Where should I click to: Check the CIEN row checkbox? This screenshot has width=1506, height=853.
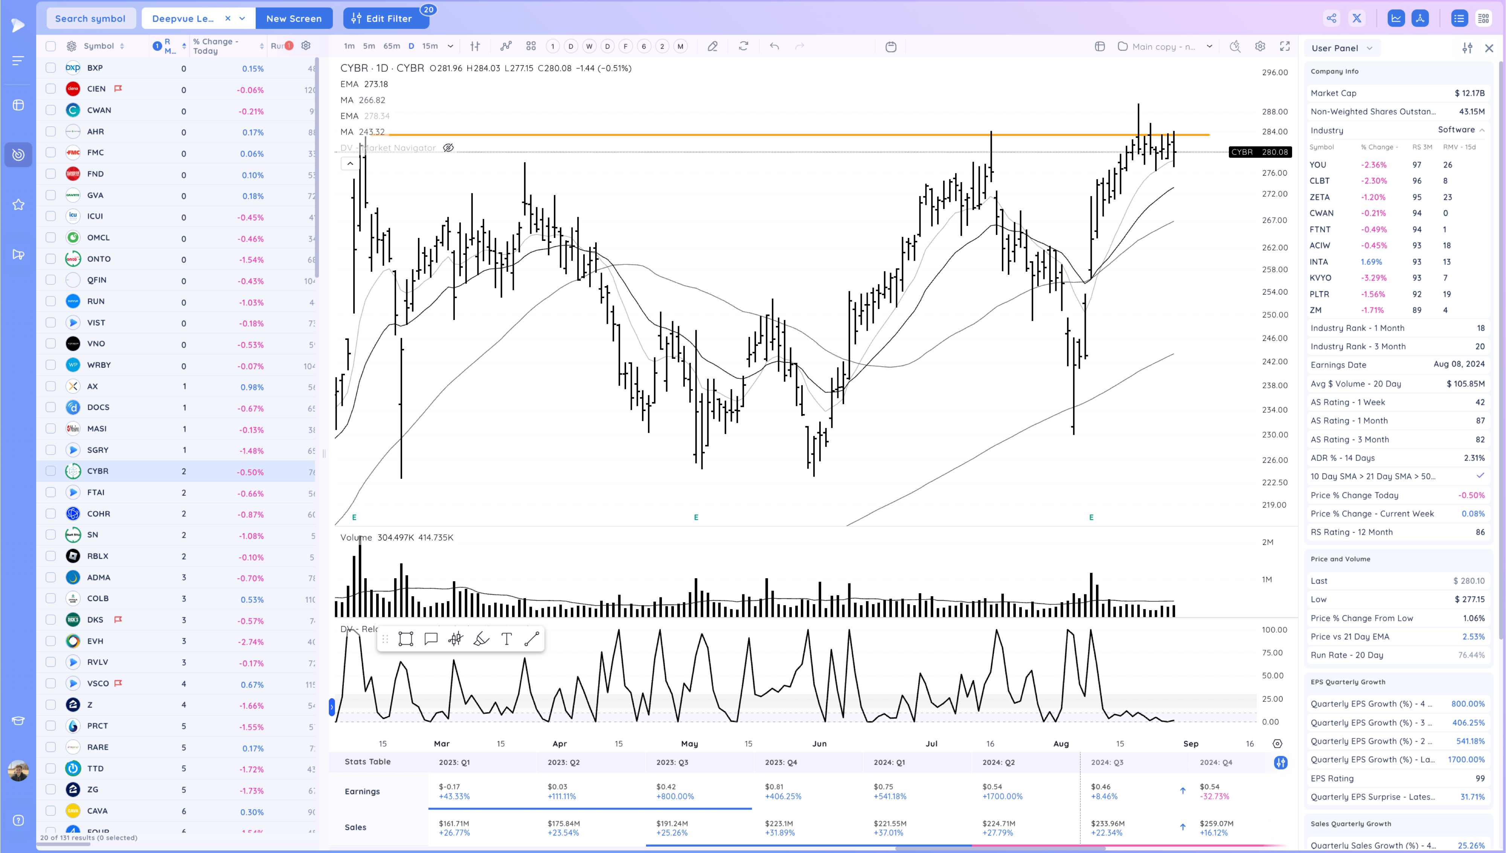tap(51, 89)
